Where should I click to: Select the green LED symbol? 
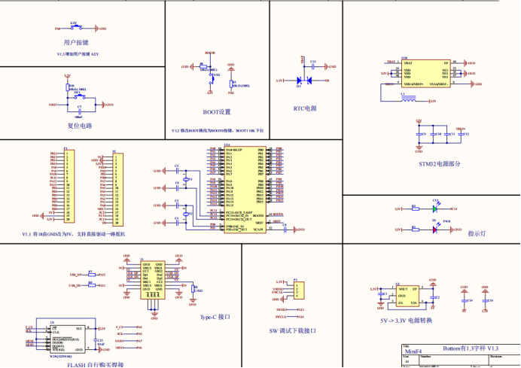point(435,209)
